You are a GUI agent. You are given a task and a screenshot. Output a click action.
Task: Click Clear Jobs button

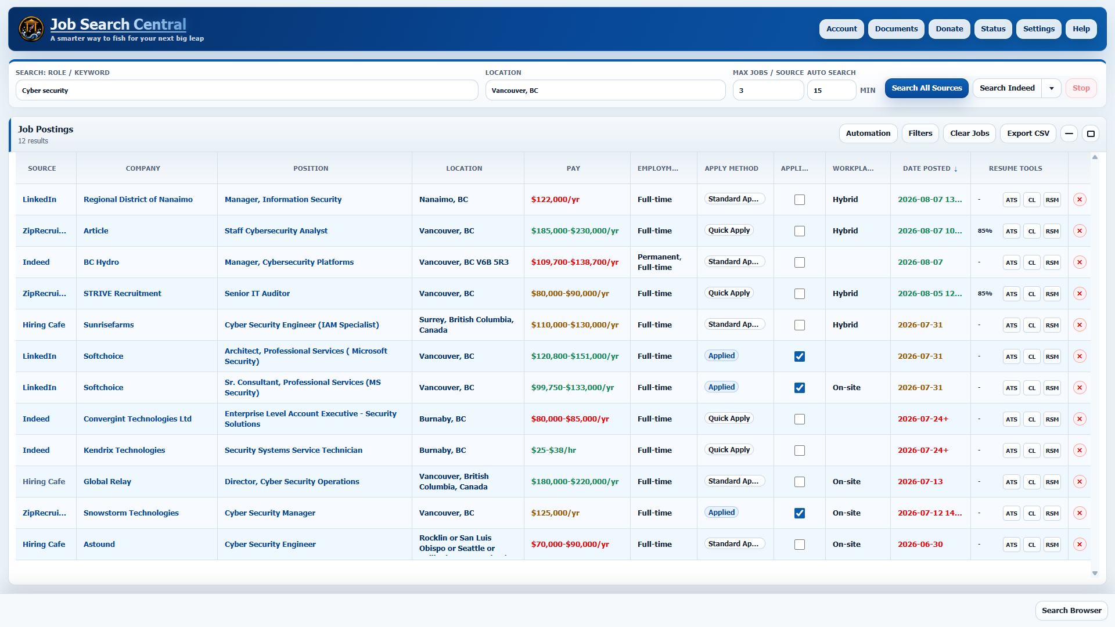[x=970, y=134]
